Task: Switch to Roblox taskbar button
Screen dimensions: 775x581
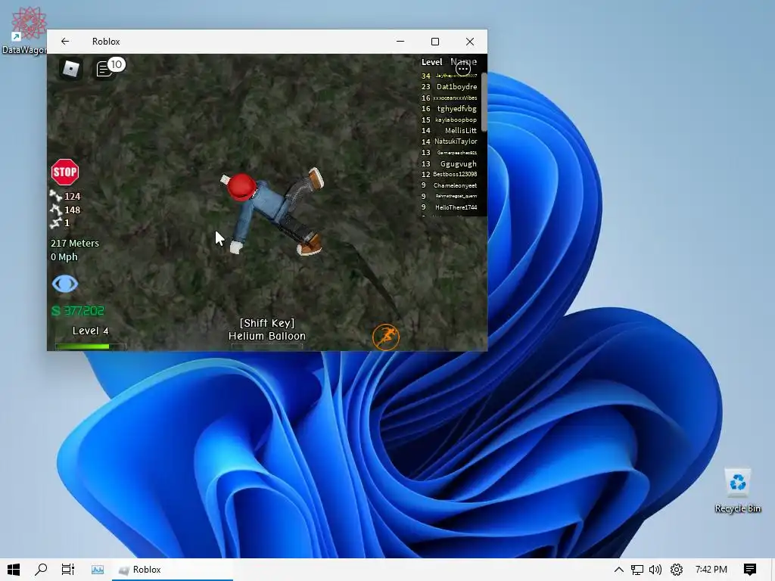Action: [172, 570]
